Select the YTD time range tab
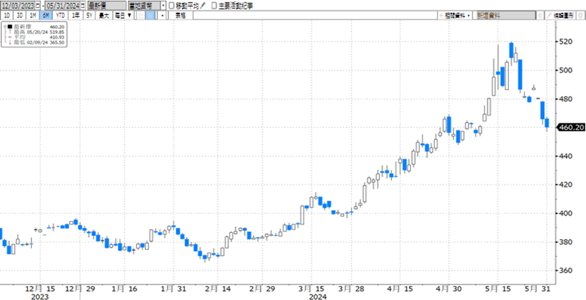 coord(61,15)
